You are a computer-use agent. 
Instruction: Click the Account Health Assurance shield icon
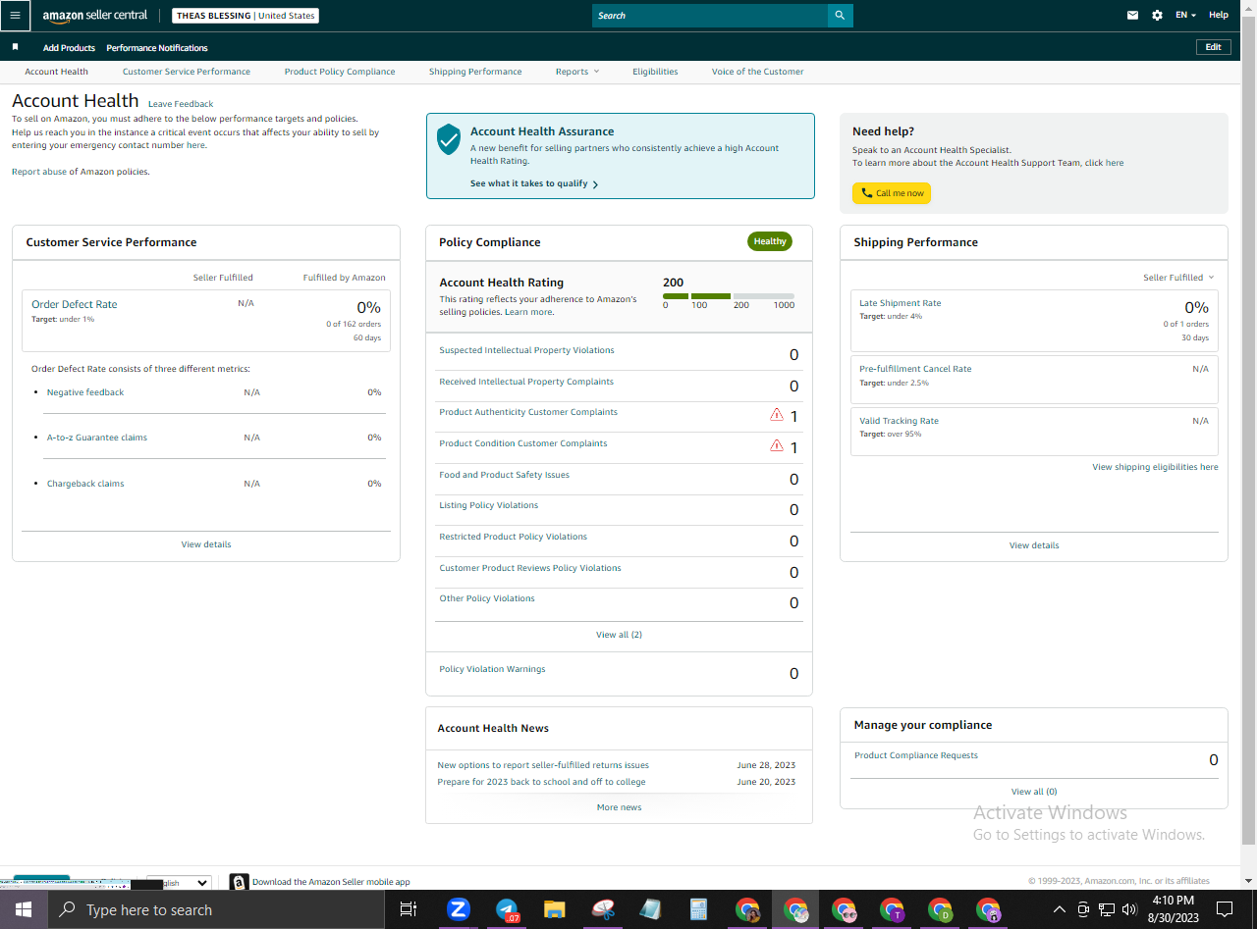[x=449, y=139]
